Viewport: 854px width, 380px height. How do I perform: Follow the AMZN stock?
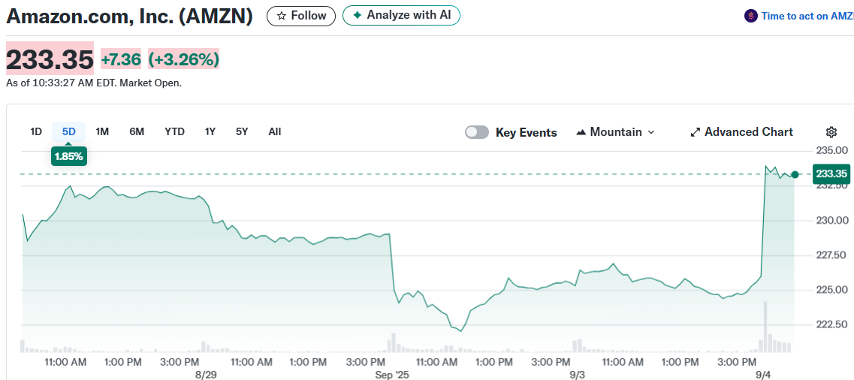pos(301,16)
